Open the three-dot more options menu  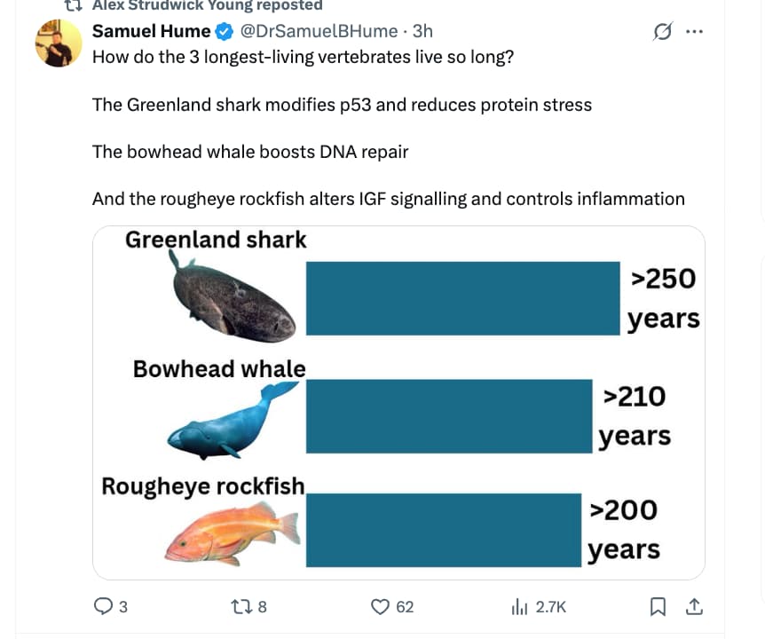(x=694, y=32)
